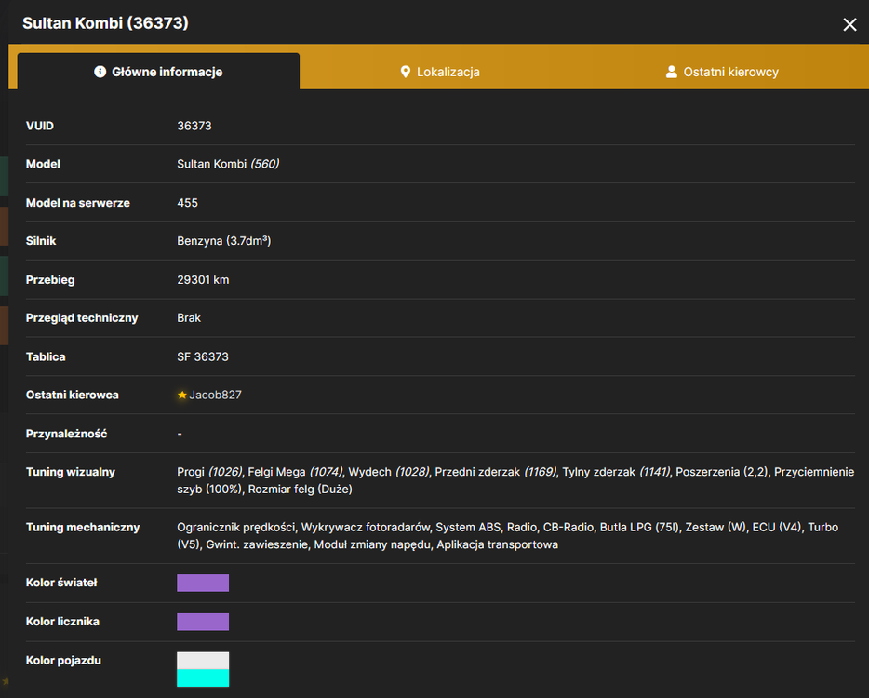Click the Tuning wizualny label
869x698 pixels.
[x=71, y=472]
